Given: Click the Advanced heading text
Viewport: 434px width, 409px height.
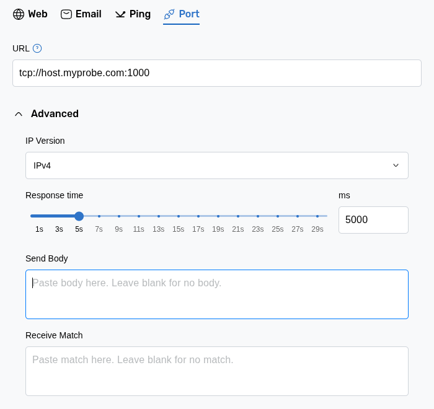Looking at the screenshot, I should point(55,114).
